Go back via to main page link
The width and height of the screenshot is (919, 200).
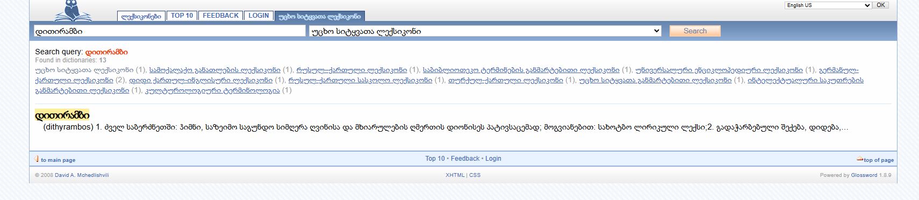(x=58, y=160)
